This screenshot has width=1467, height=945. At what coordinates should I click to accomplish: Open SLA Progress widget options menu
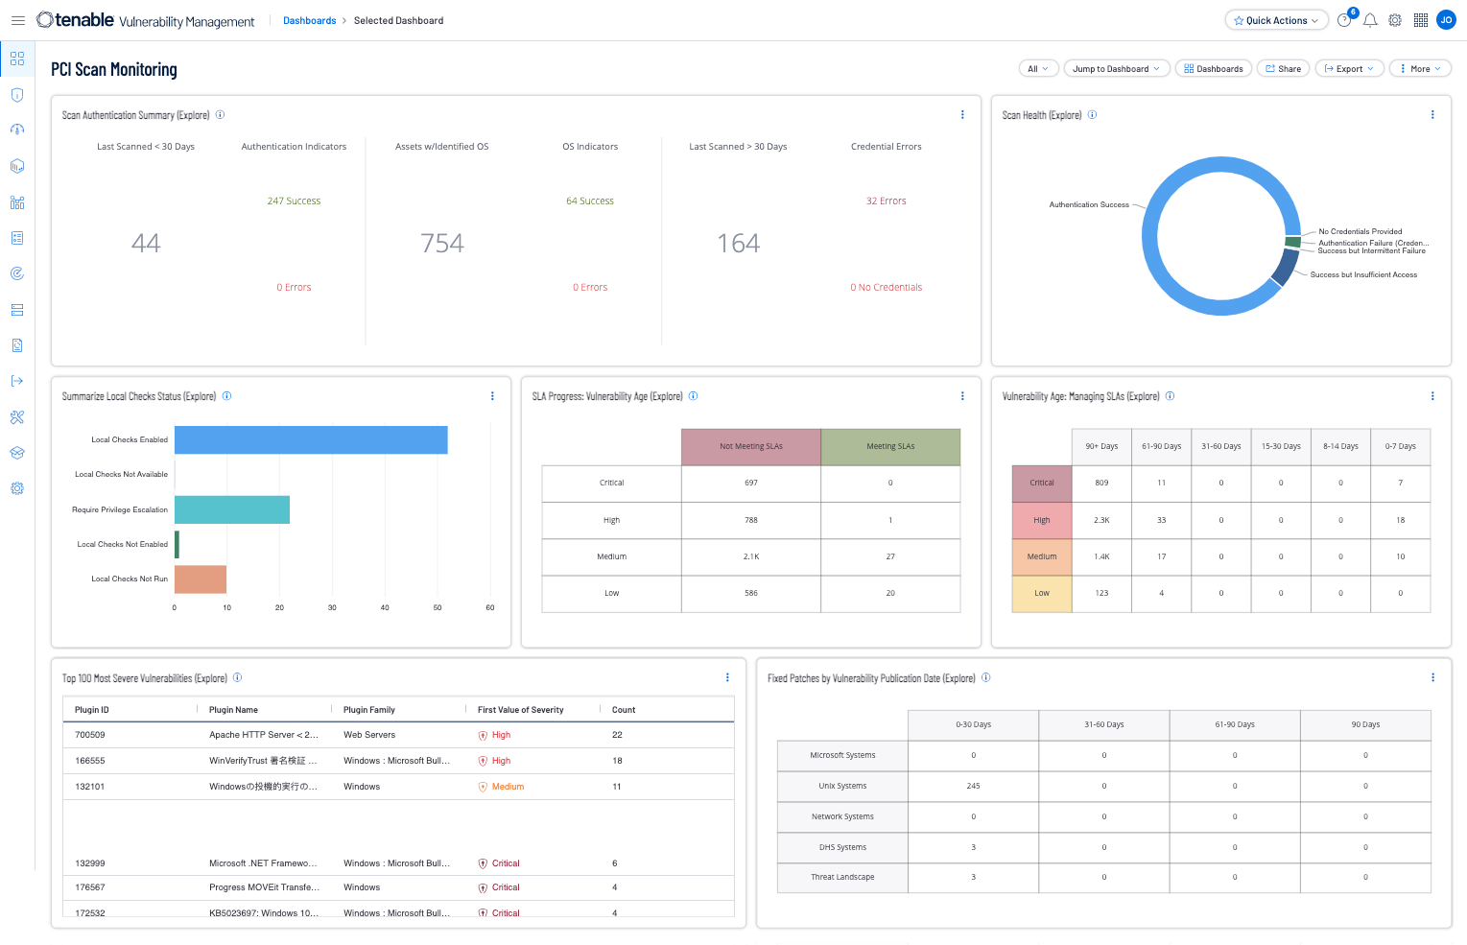tap(962, 396)
